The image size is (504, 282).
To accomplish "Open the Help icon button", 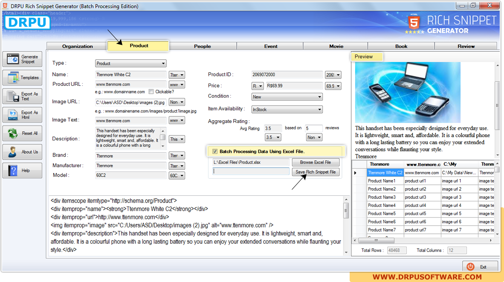I will (x=14, y=171).
